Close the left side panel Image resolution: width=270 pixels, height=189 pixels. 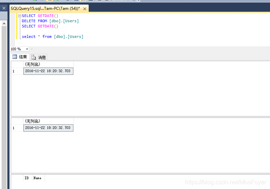coord(4,8)
